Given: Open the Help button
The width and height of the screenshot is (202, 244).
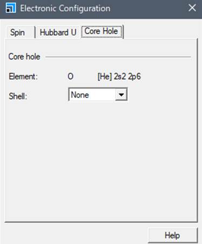Looking at the screenshot, I should point(172,235).
